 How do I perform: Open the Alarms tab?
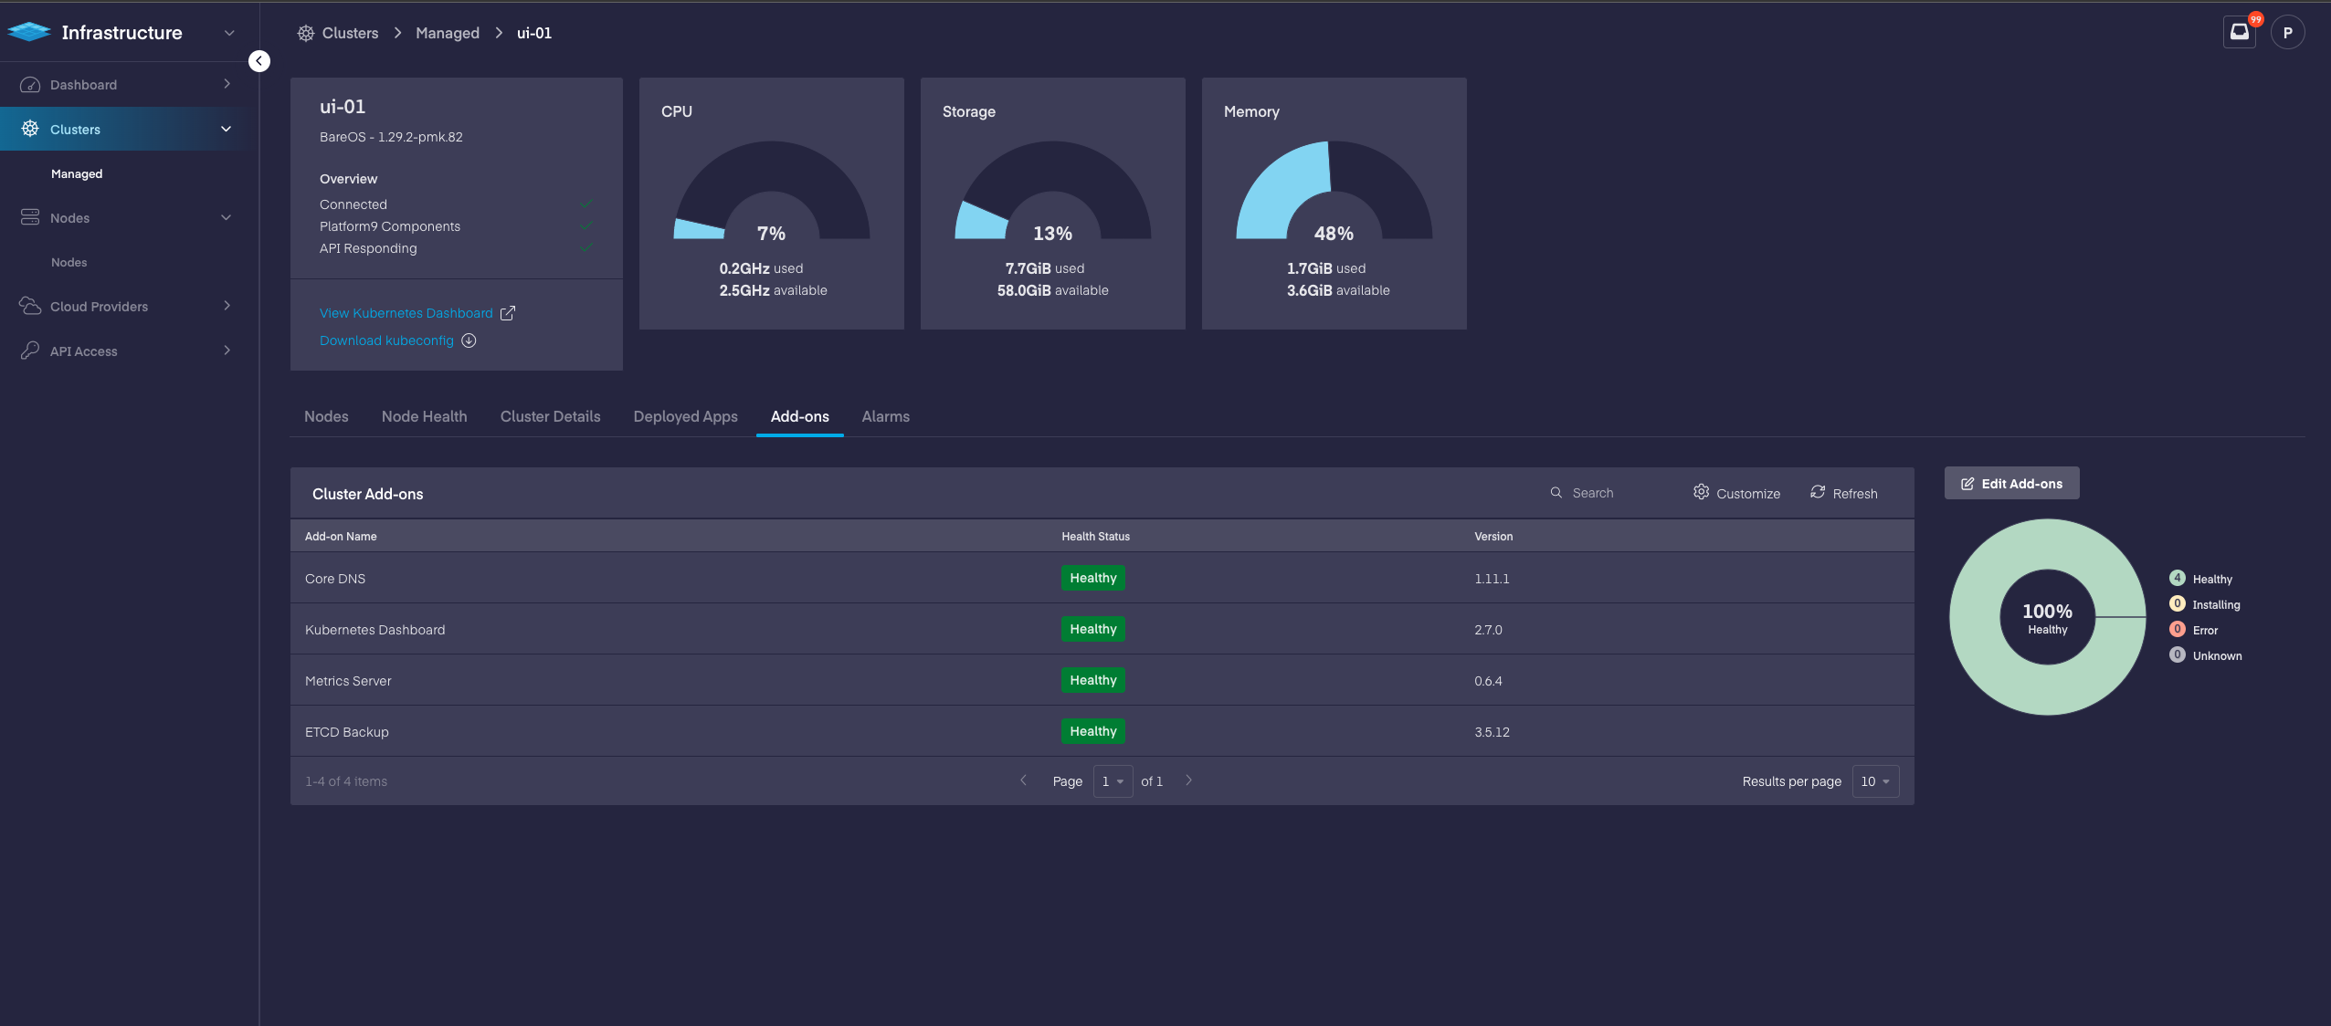[885, 416]
